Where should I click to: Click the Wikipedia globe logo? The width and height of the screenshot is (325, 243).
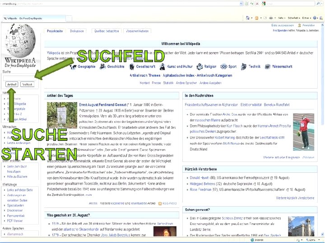click(20, 40)
